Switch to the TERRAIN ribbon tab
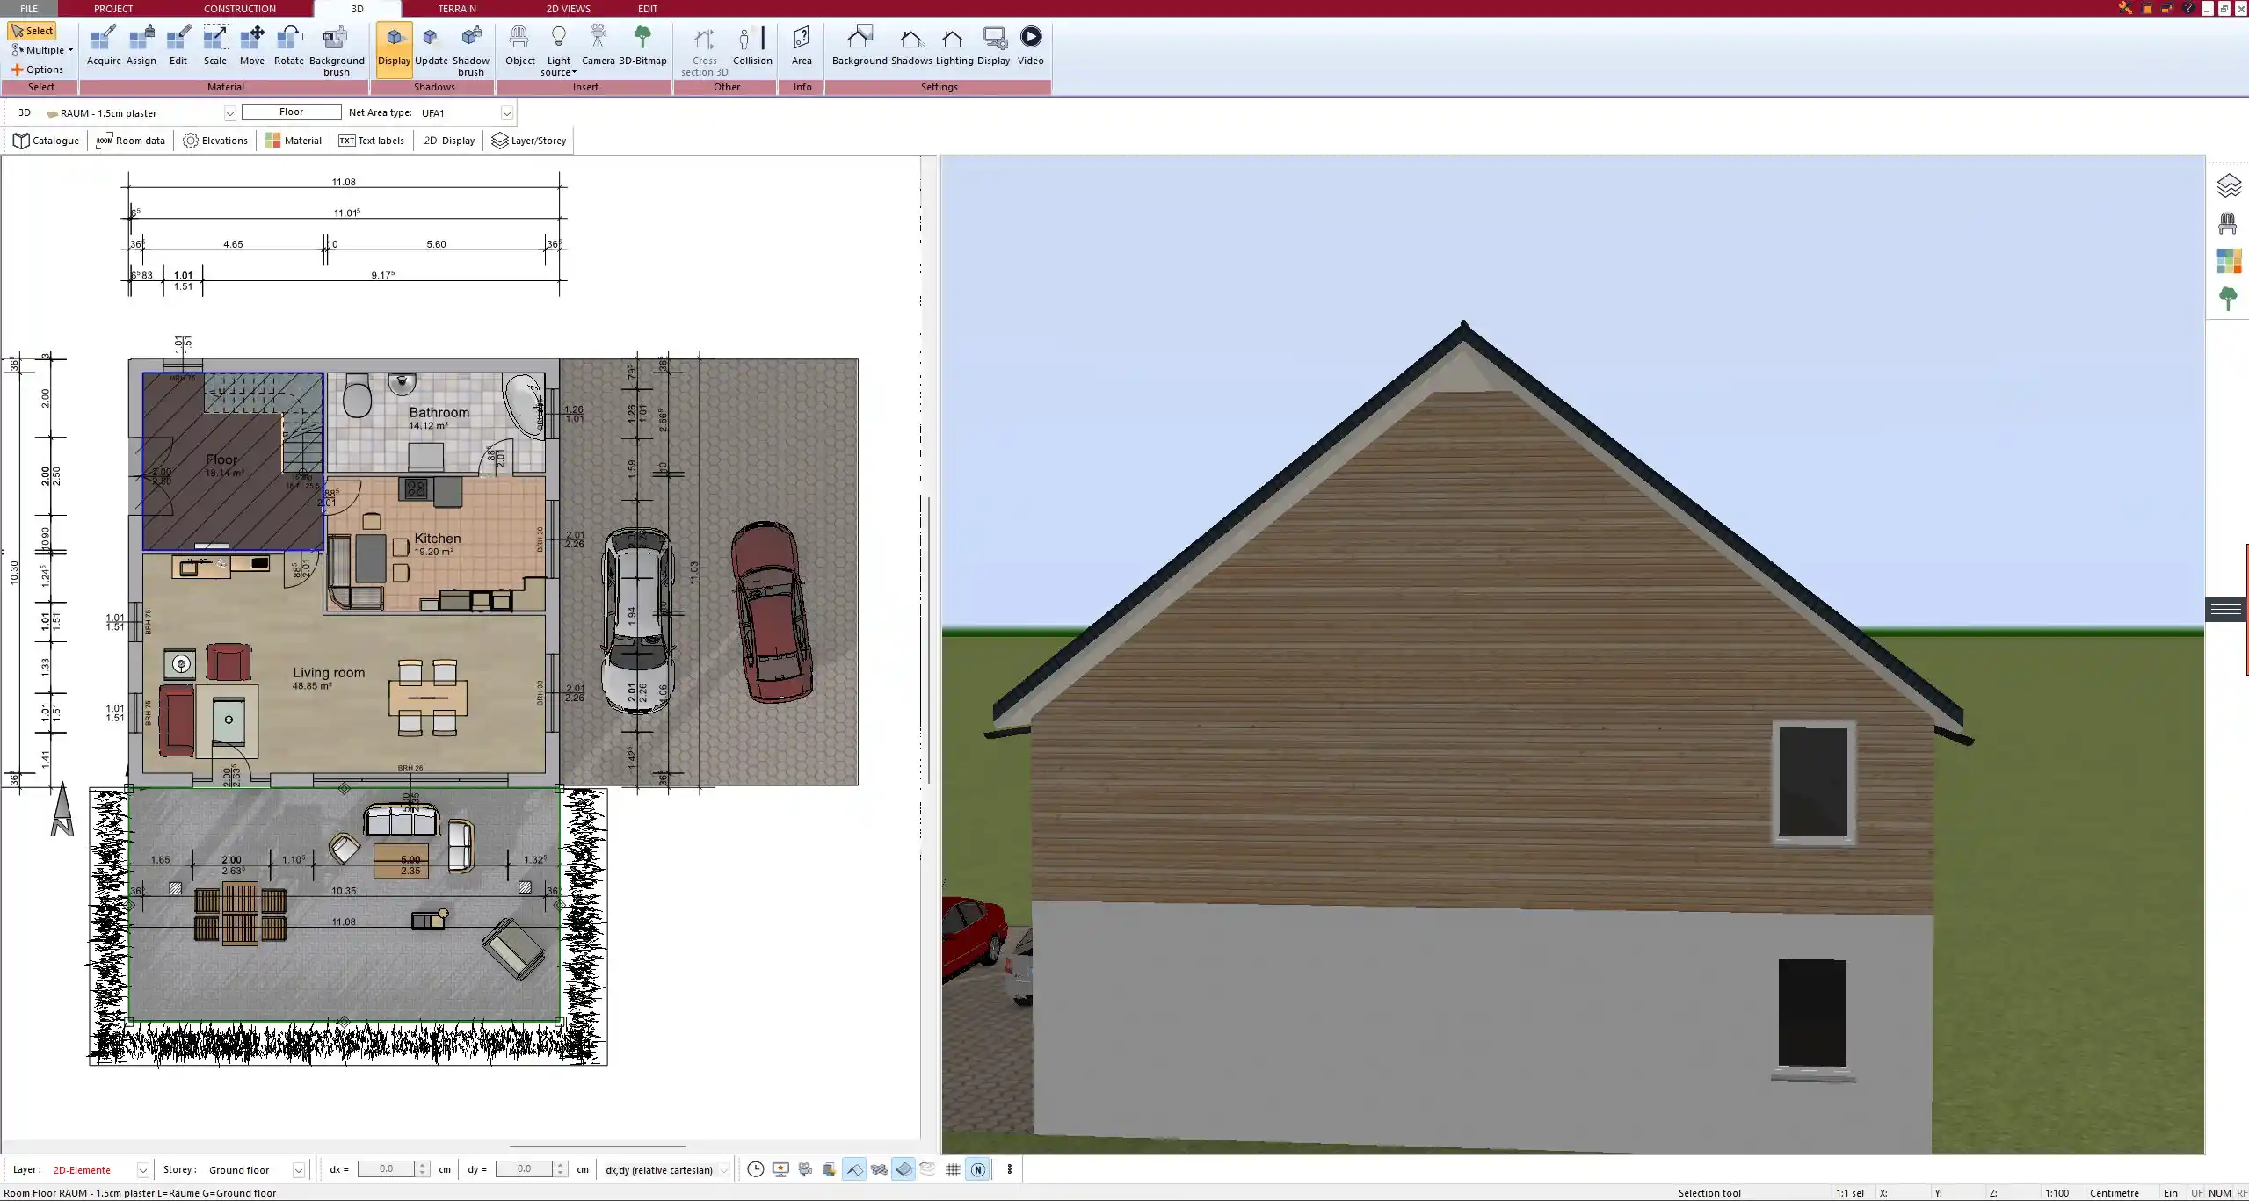The height and width of the screenshot is (1201, 2249). [457, 9]
